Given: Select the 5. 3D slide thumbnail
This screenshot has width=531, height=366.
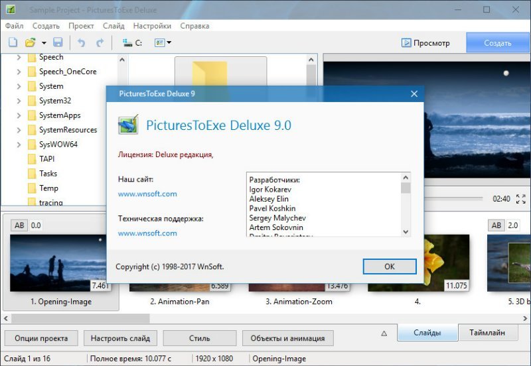Looking at the screenshot, I should (508, 263).
